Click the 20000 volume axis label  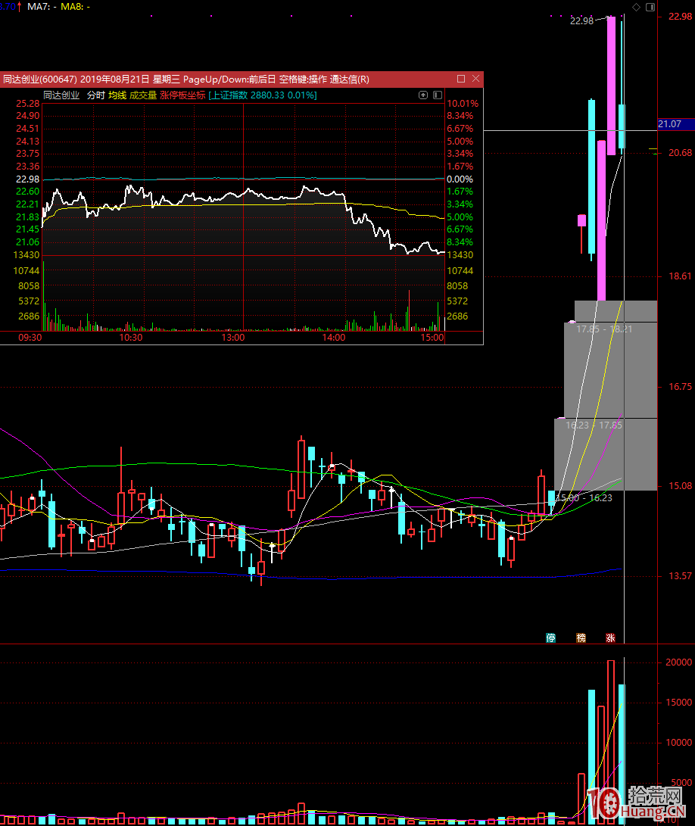tap(679, 662)
